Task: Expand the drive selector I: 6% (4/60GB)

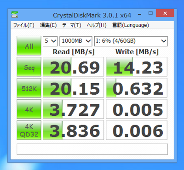Action: 131,41
